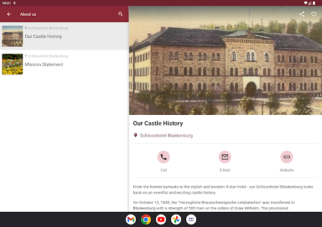322x227 pixels.
Task: Toggle the favorite heart icon
Action: (314, 14)
